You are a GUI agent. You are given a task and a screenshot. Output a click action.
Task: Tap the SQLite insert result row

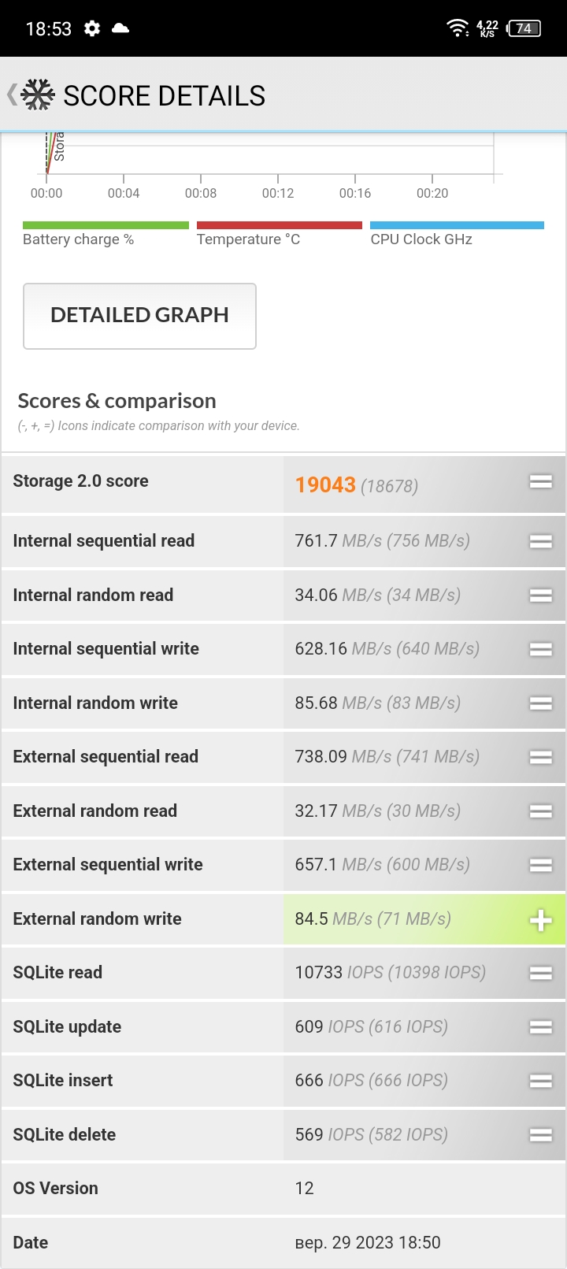point(283,1081)
